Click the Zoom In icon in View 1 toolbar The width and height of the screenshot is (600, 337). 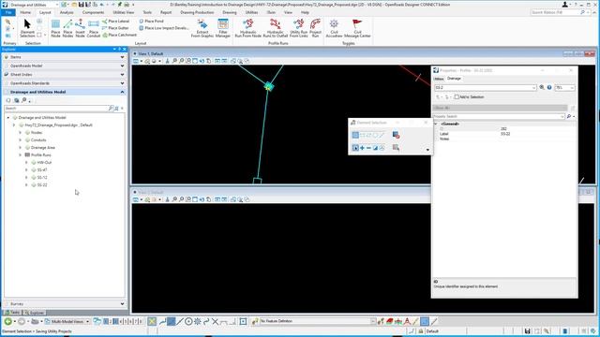pyautogui.click(x=174, y=61)
